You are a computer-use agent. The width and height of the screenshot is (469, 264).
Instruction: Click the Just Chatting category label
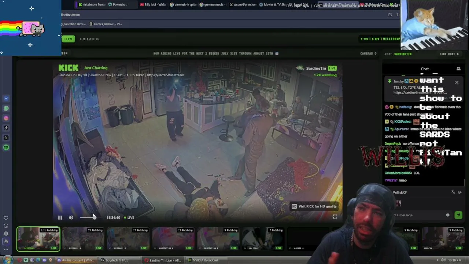pos(96,68)
